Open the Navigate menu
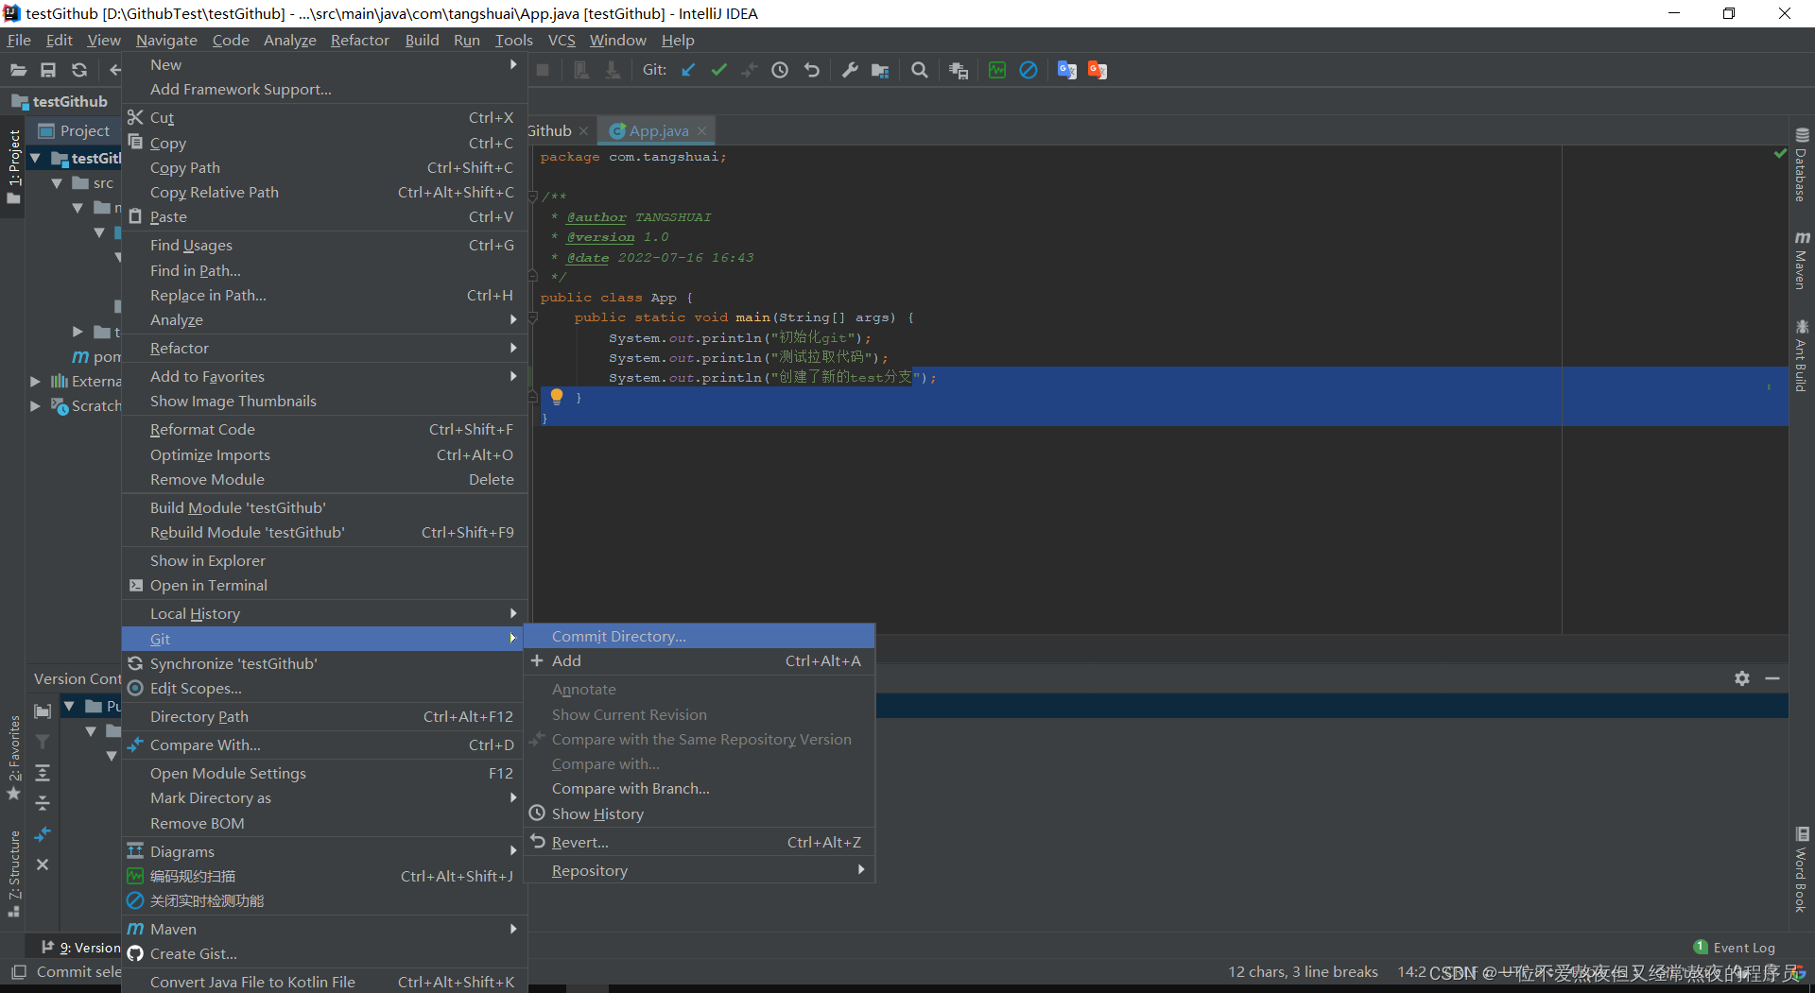 [166, 40]
